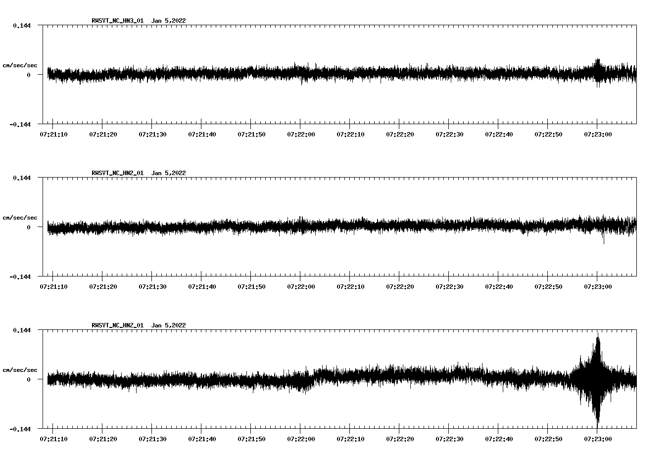The image size is (672, 457).
Task: Click the 07:22:40 time label under HN3 chart
Action: coord(499,134)
